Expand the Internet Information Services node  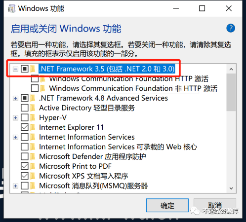[15, 137]
